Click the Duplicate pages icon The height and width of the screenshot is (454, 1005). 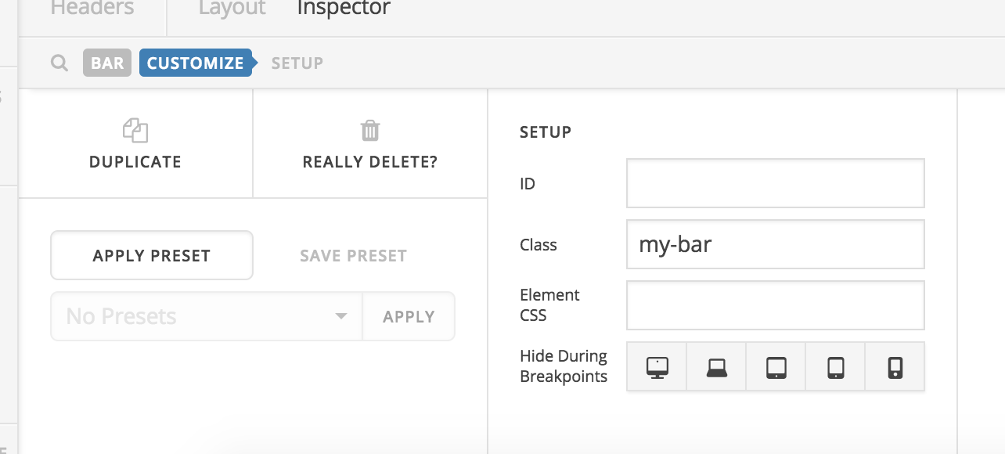coord(135,131)
